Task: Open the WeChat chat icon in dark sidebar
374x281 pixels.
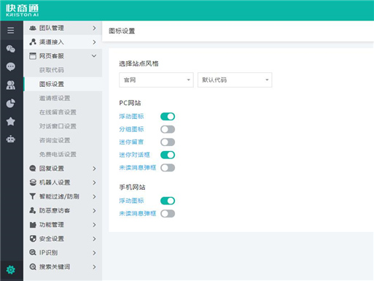Action: point(11,49)
